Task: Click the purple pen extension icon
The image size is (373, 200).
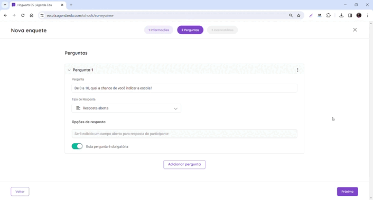Action: [x=311, y=15]
